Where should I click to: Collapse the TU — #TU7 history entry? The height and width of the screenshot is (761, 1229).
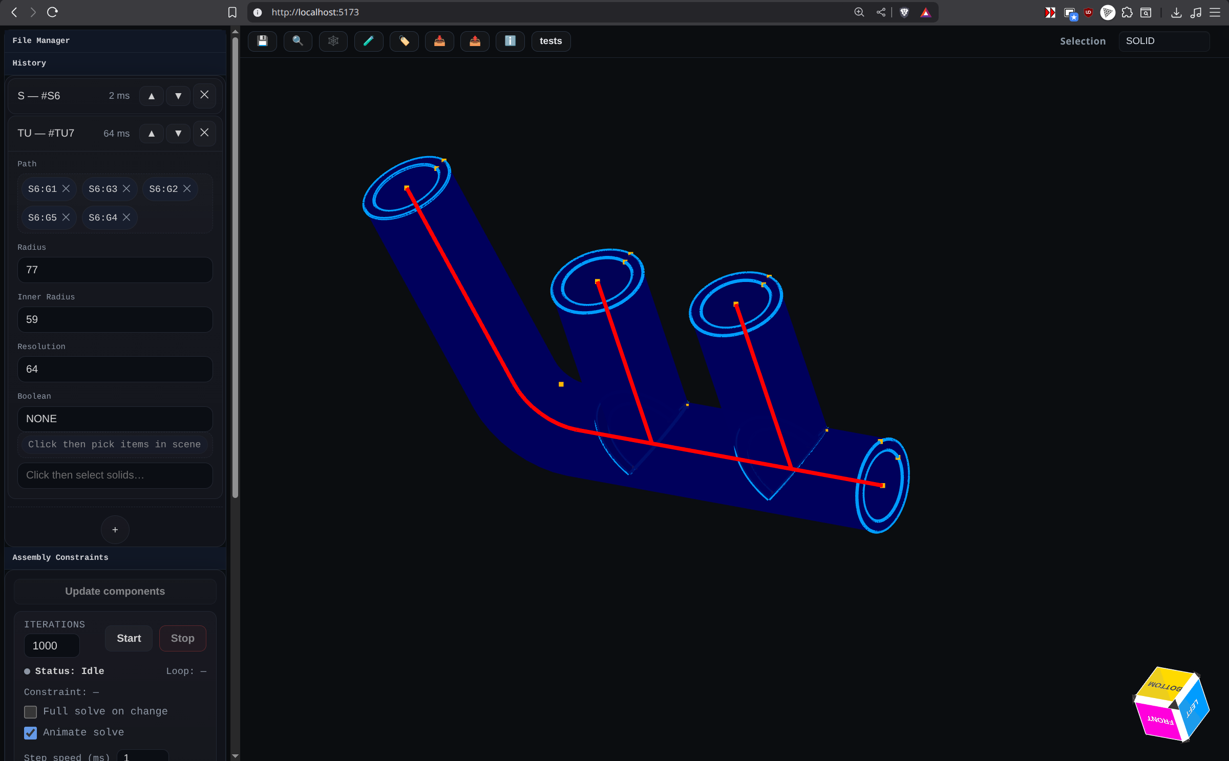(x=46, y=133)
